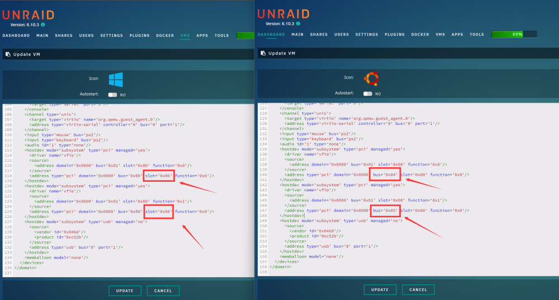Screen dimensions: 559x300
Task: Click CANCEL button in right window
Action: coord(418,290)
